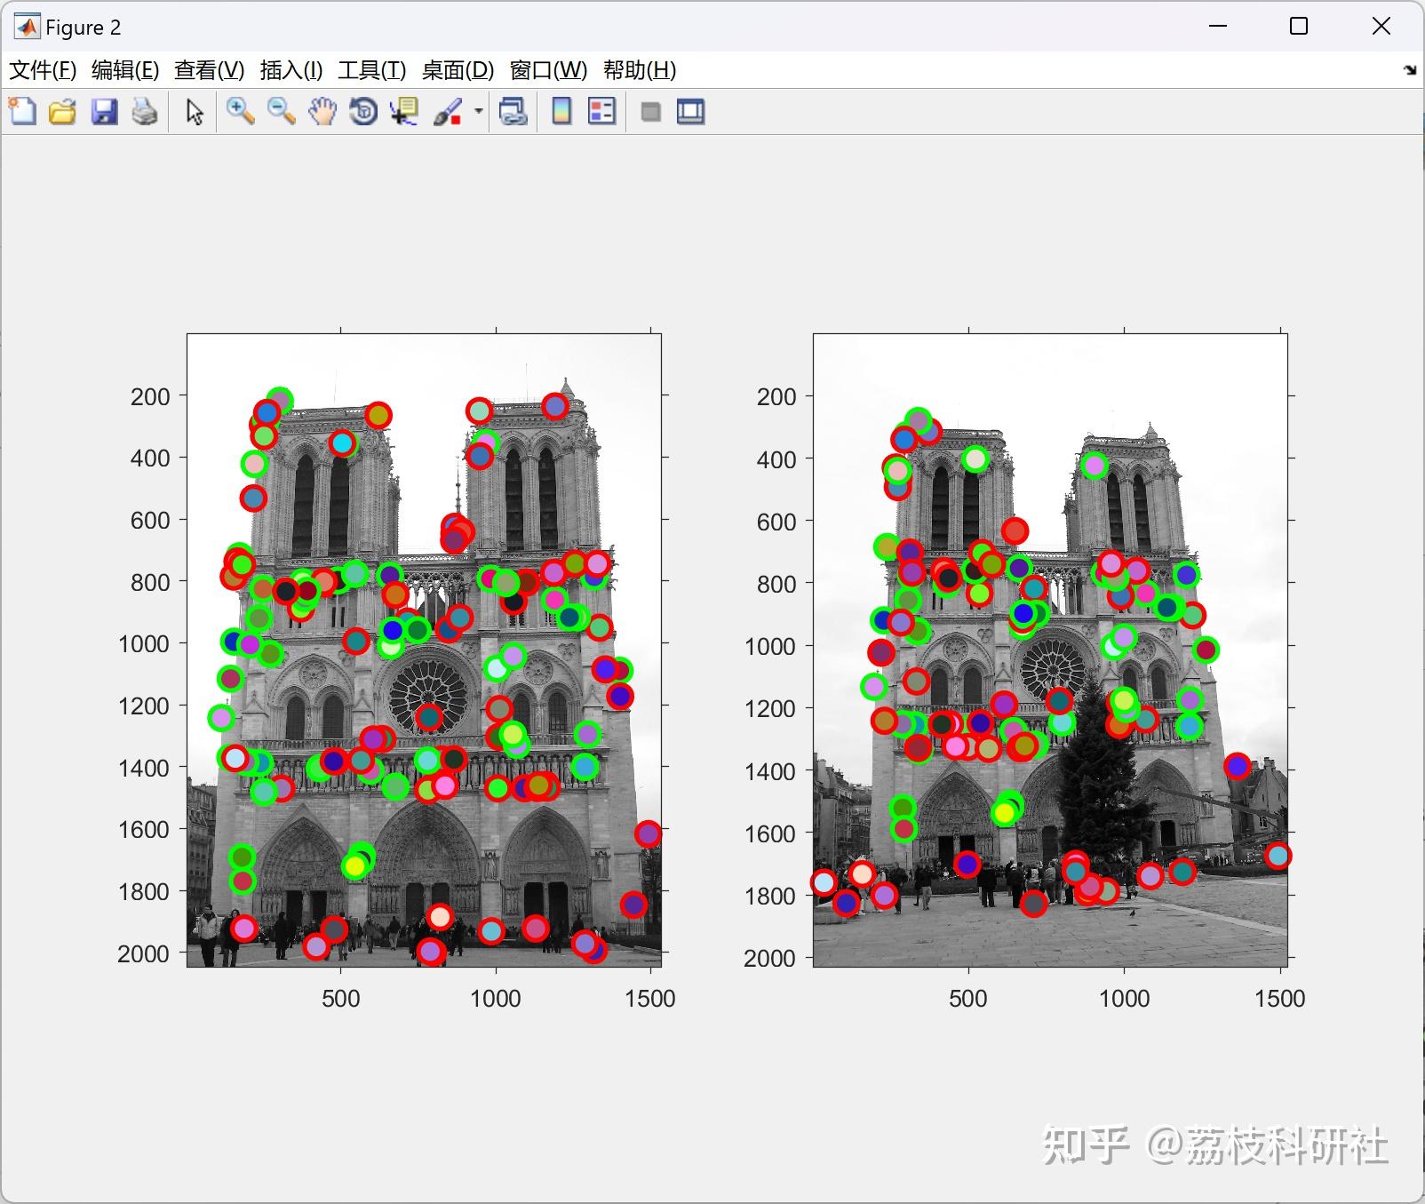Select the Brush/Select Data tool
This screenshot has width=1425, height=1204.
[449, 111]
